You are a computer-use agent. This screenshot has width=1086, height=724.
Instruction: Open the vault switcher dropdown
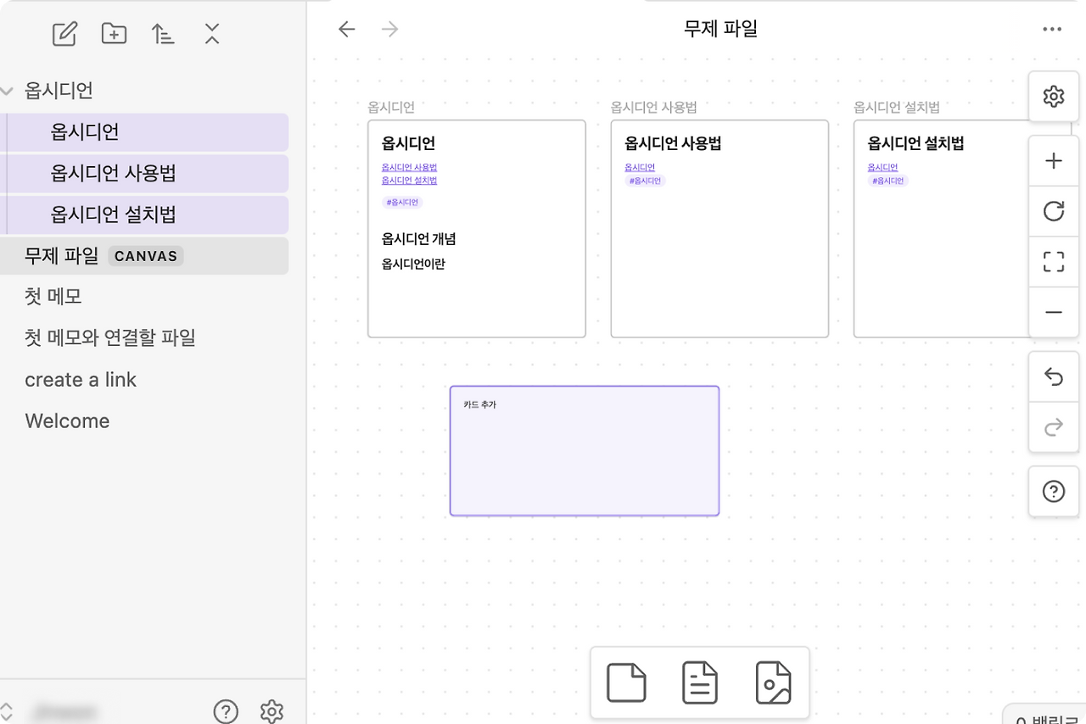[8, 711]
